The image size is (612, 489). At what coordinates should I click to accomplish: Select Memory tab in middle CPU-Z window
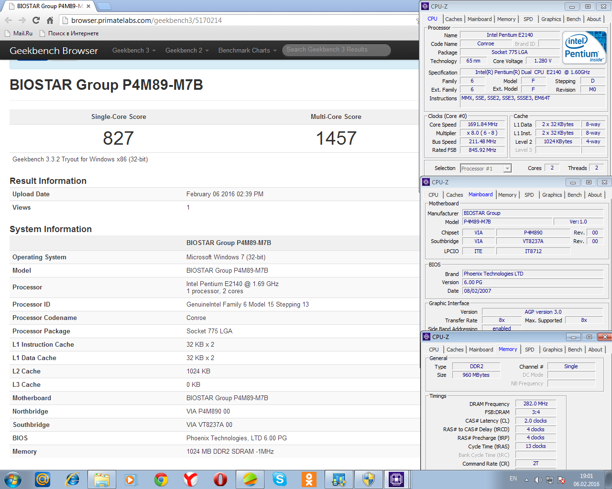click(507, 195)
